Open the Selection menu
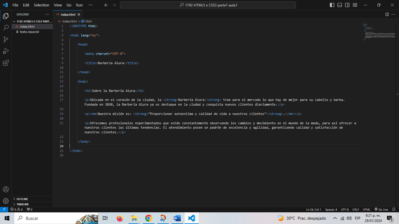 tap(41, 5)
